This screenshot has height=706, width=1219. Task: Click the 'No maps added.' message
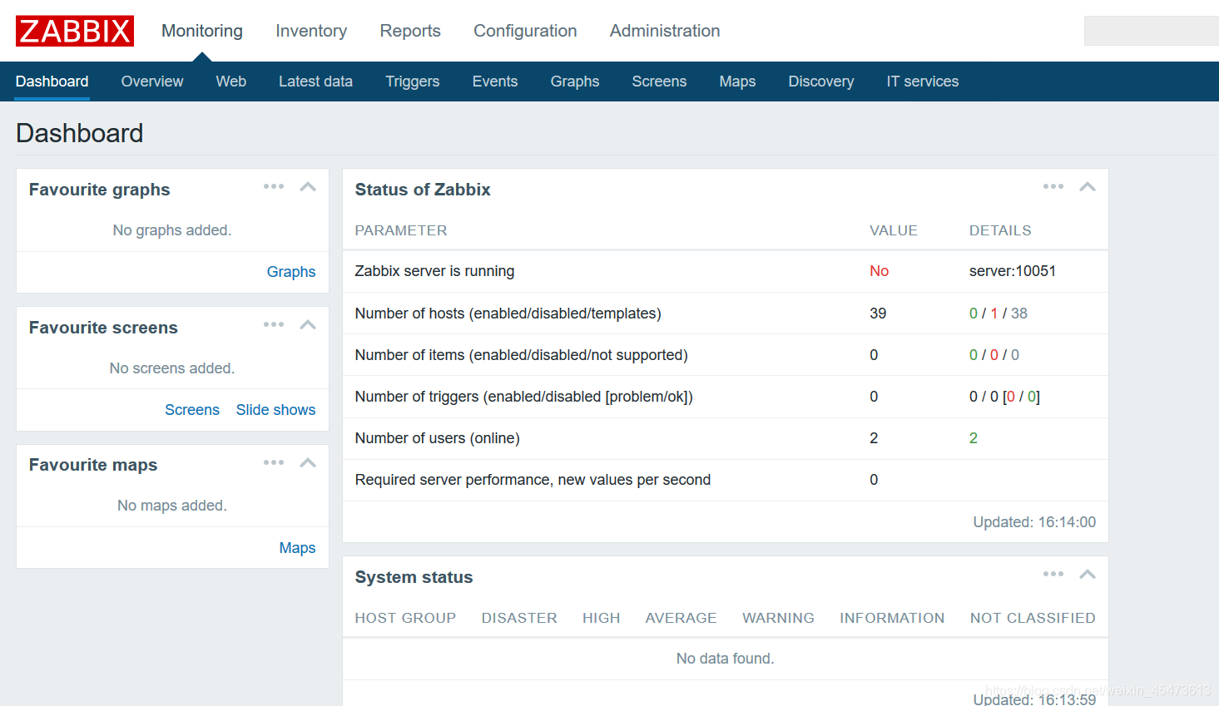click(172, 506)
